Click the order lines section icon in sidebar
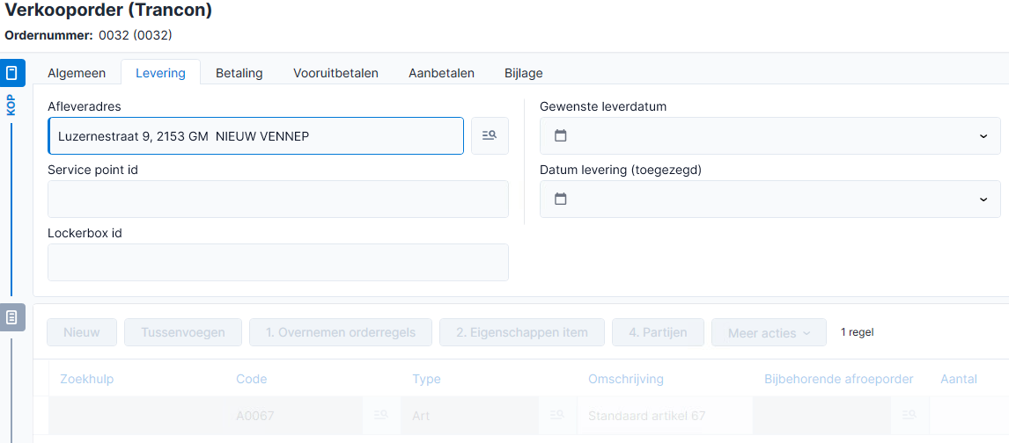This screenshot has width=1009, height=443. pyautogui.click(x=12, y=317)
